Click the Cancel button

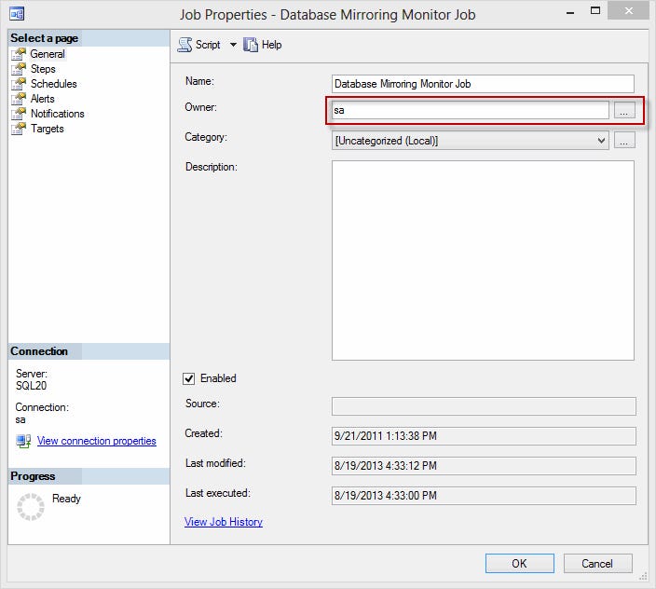coord(597,564)
